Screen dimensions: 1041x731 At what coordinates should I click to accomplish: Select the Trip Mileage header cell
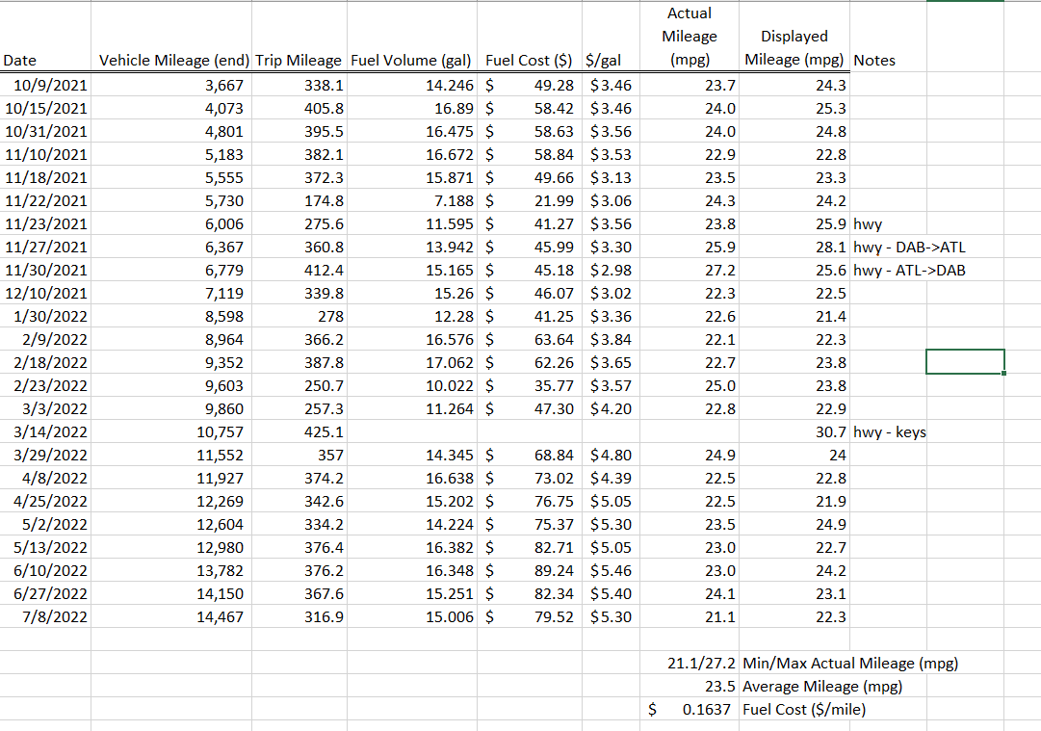click(x=299, y=37)
